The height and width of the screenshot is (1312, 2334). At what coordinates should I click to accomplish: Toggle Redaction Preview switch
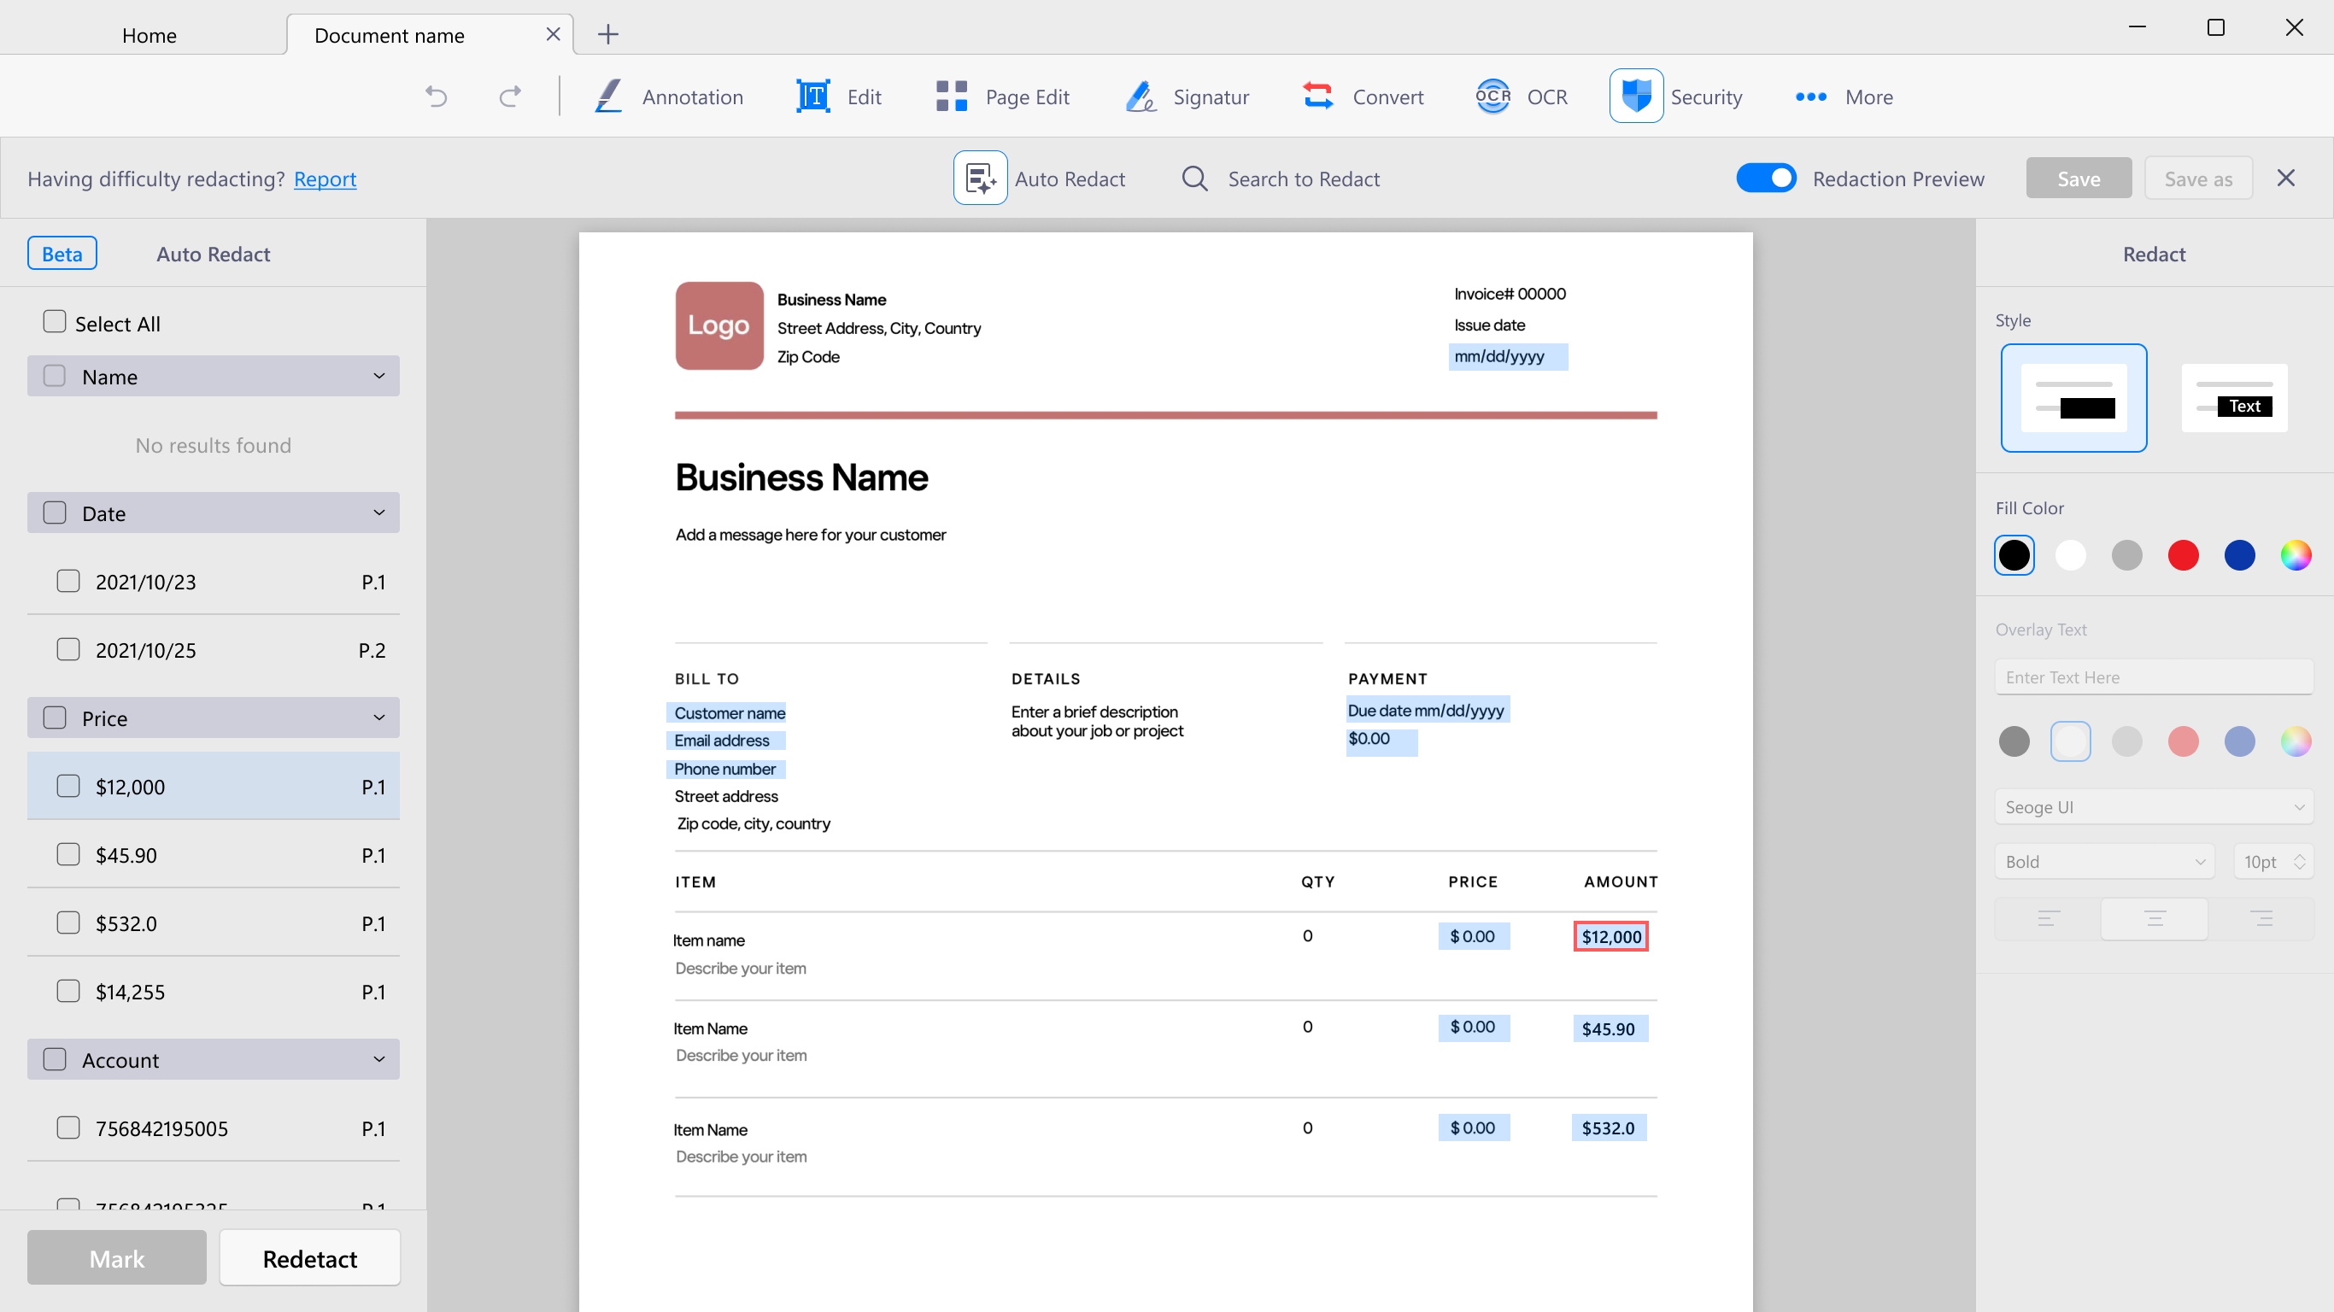click(x=1766, y=179)
